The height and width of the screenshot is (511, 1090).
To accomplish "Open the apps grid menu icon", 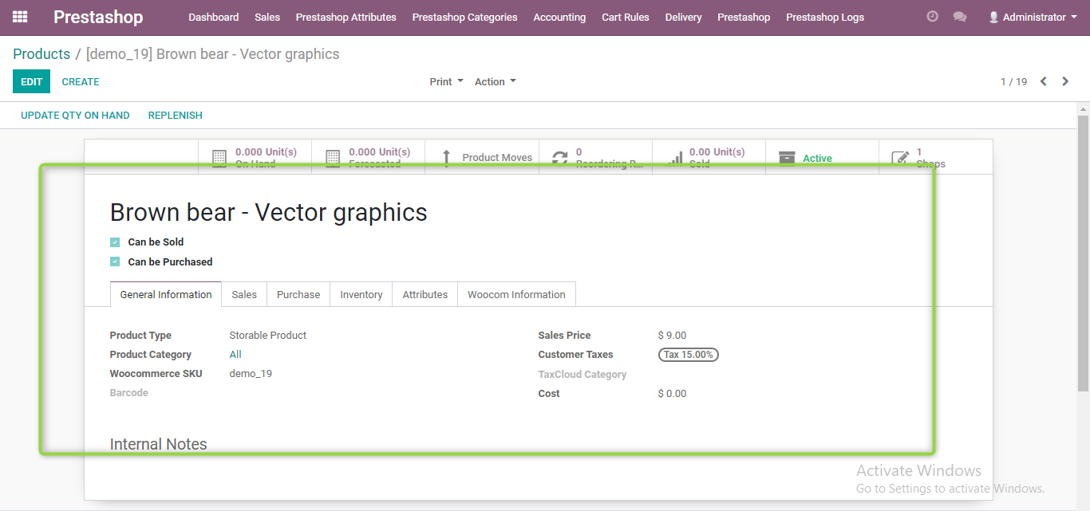I will (x=20, y=17).
